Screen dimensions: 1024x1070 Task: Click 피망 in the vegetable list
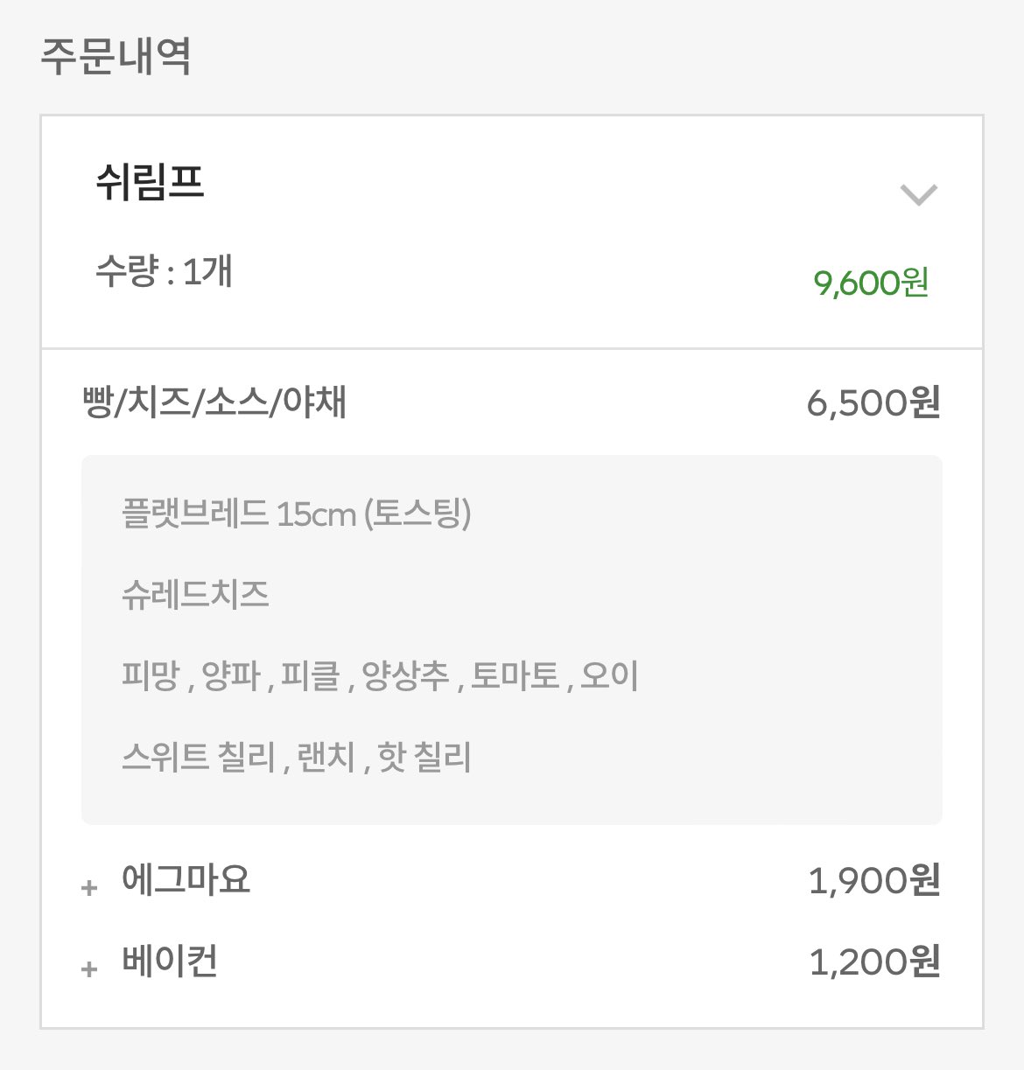(x=151, y=676)
